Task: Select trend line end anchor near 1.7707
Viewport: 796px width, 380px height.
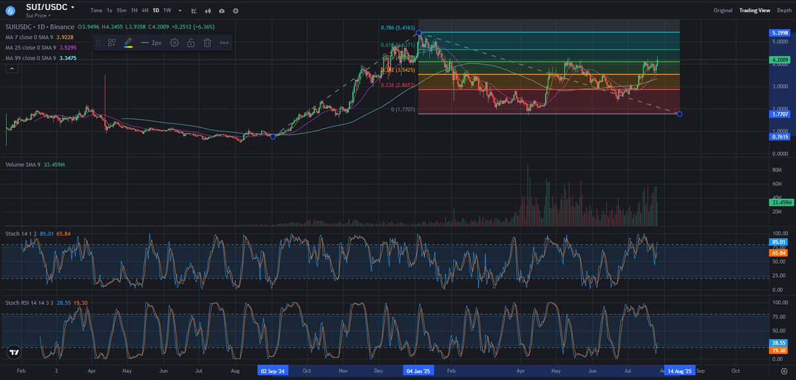Action: (680, 114)
